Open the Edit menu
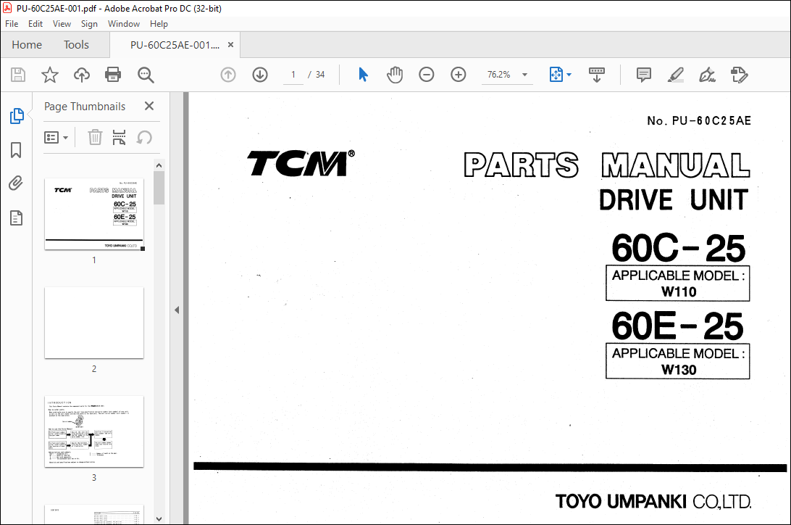This screenshot has width=791, height=525. pos(35,24)
